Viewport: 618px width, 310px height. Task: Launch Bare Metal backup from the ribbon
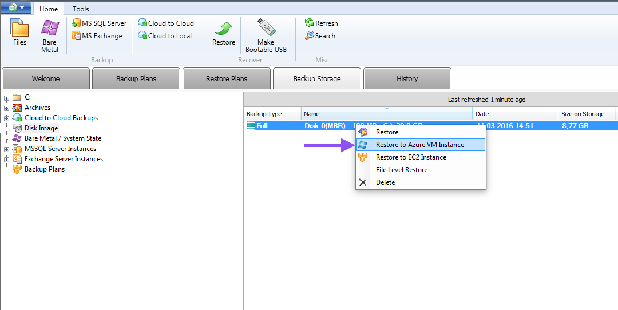[50, 35]
